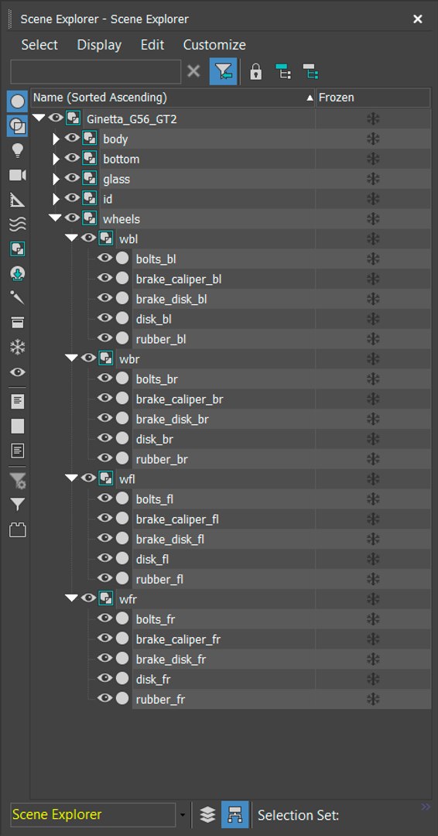
Task: Toggle Display Frozen Objects snowflake filter
Action: pos(18,348)
